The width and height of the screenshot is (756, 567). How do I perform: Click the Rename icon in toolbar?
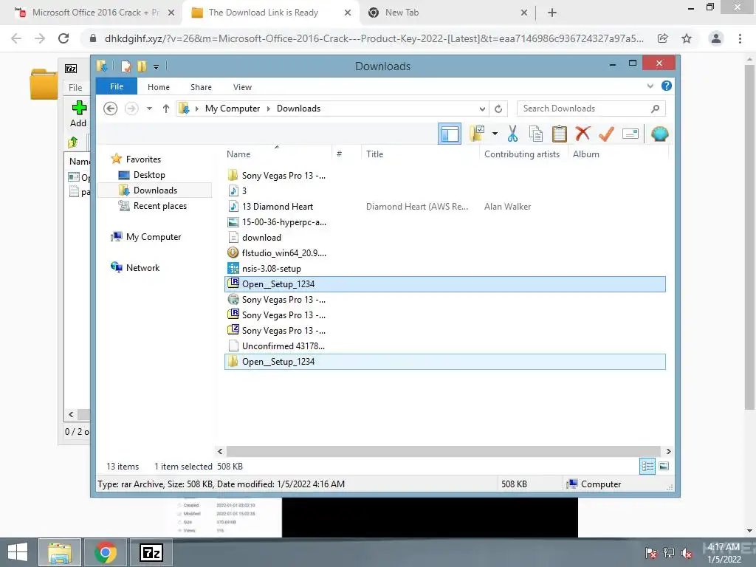point(630,134)
